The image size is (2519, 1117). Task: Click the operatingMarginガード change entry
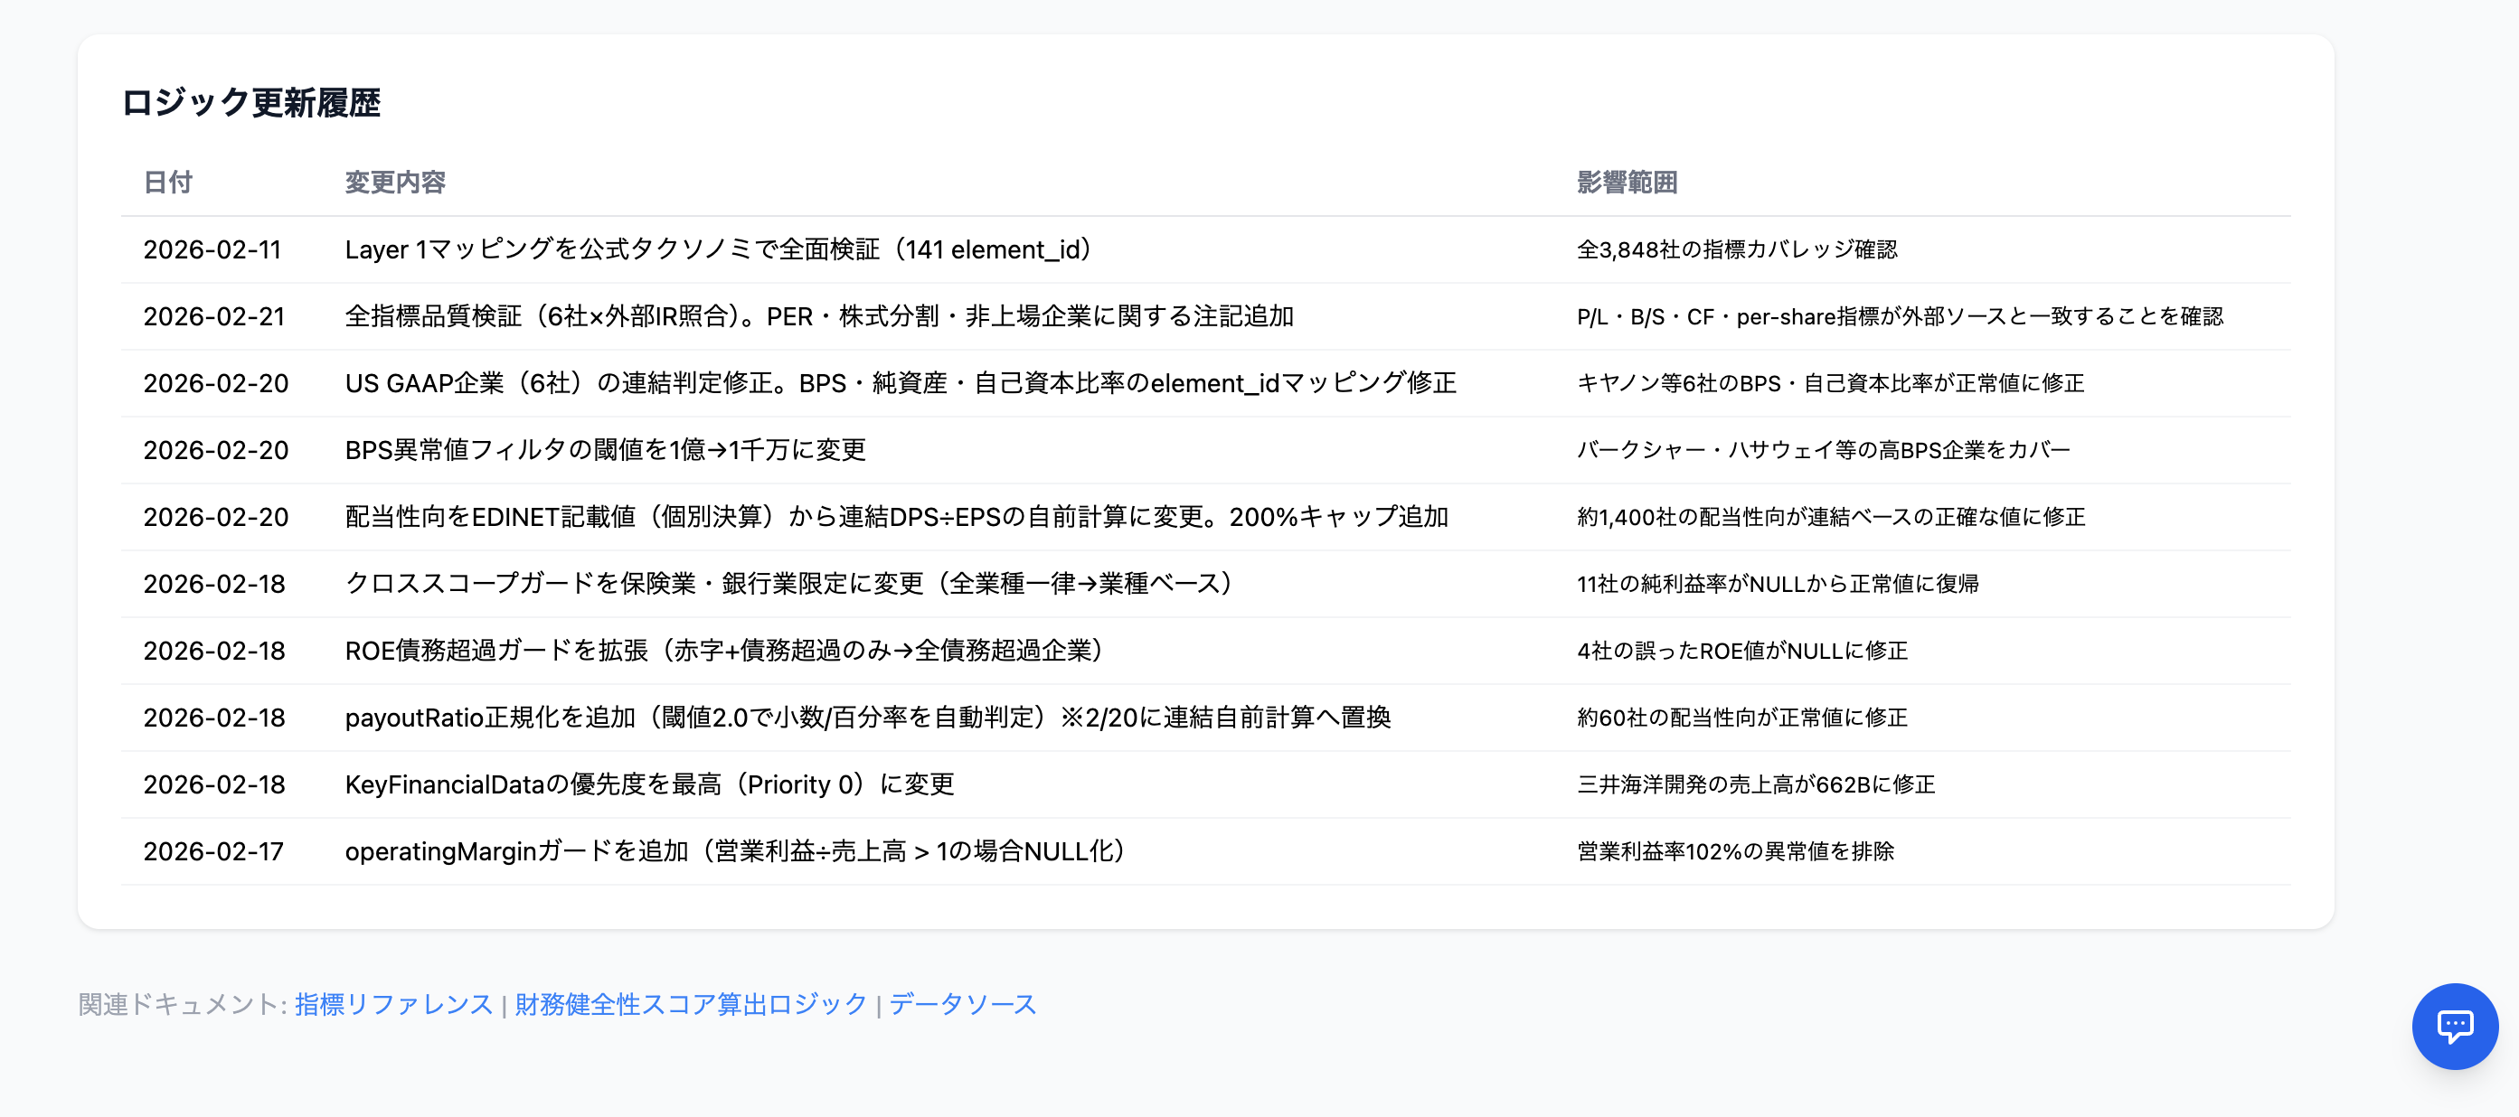click(734, 851)
